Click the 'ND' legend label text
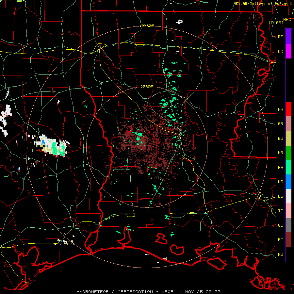The width and height of the screenshot is (294, 294). [280, 254]
